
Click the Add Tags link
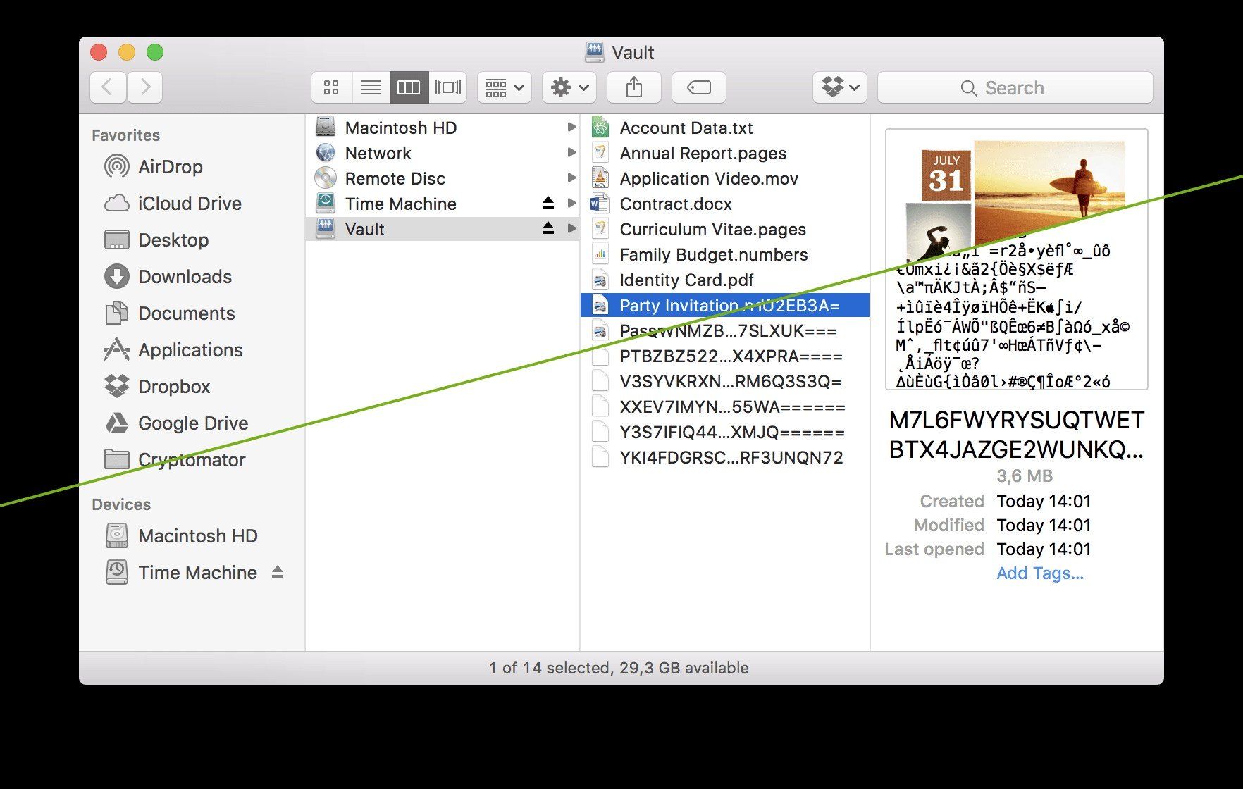tap(1040, 573)
